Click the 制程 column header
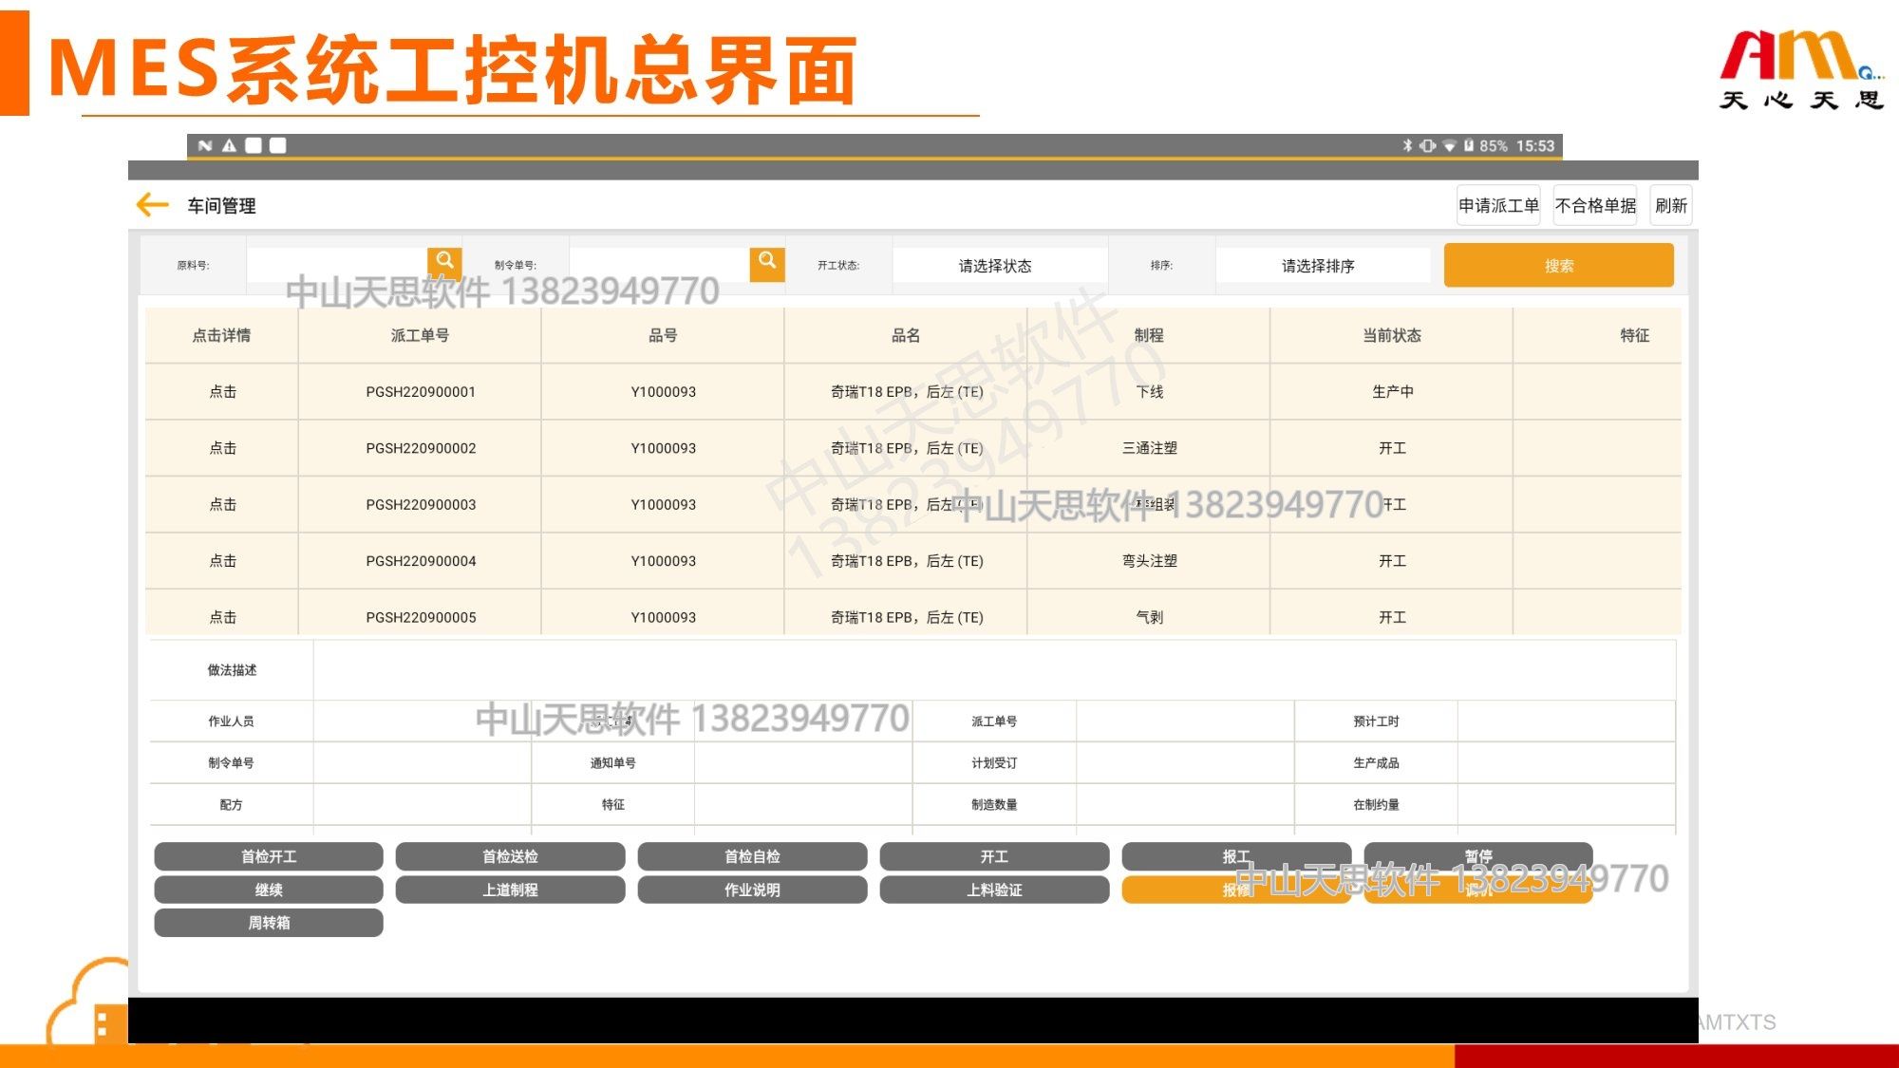Screen dimensions: 1899x1068 click(1149, 335)
